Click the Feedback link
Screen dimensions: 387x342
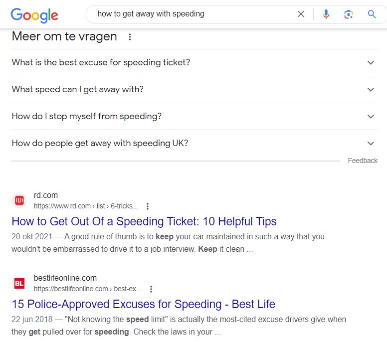pyautogui.click(x=363, y=161)
